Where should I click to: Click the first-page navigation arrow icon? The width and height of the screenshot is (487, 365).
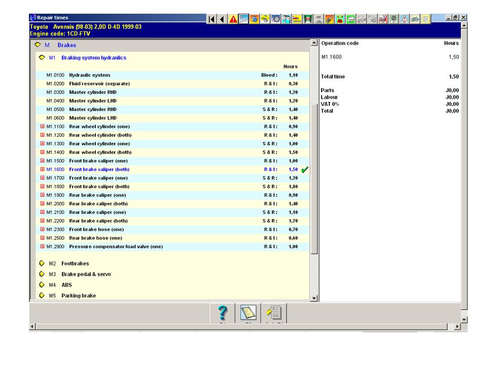pyautogui.click(x=212, y=19)
